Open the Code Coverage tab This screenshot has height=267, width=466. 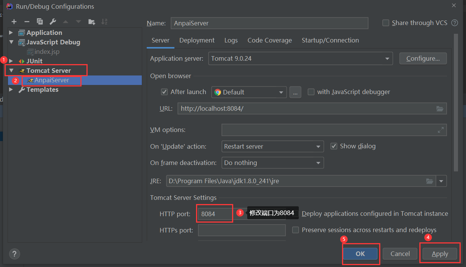tap(270, 40)
